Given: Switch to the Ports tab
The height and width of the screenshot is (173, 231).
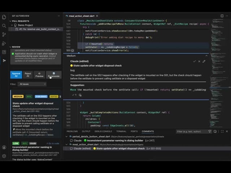Looking at the screenshot, I should point(134,131).
